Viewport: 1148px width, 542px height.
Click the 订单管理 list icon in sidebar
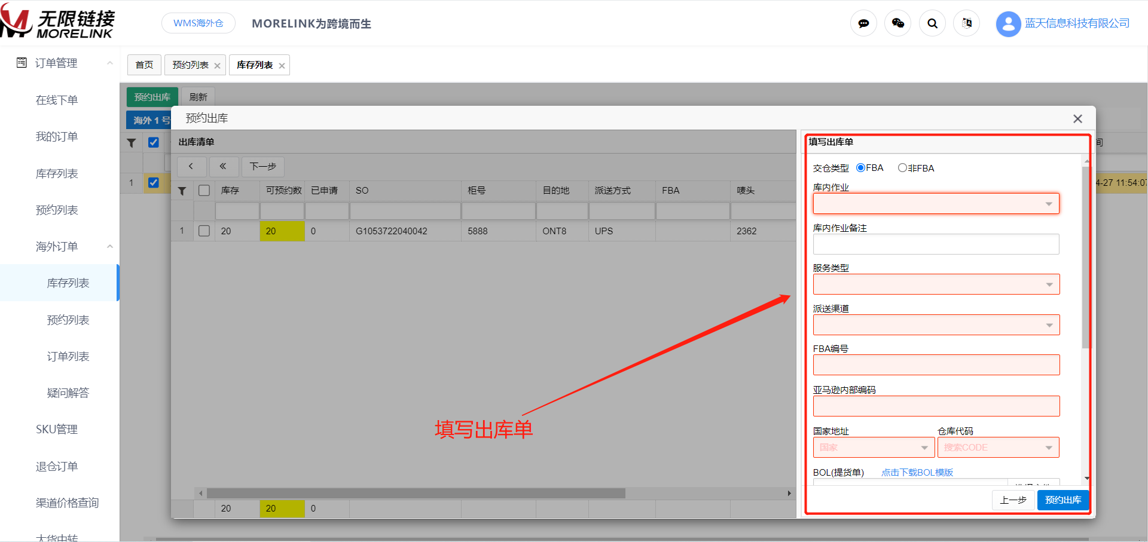coord(22,63)
